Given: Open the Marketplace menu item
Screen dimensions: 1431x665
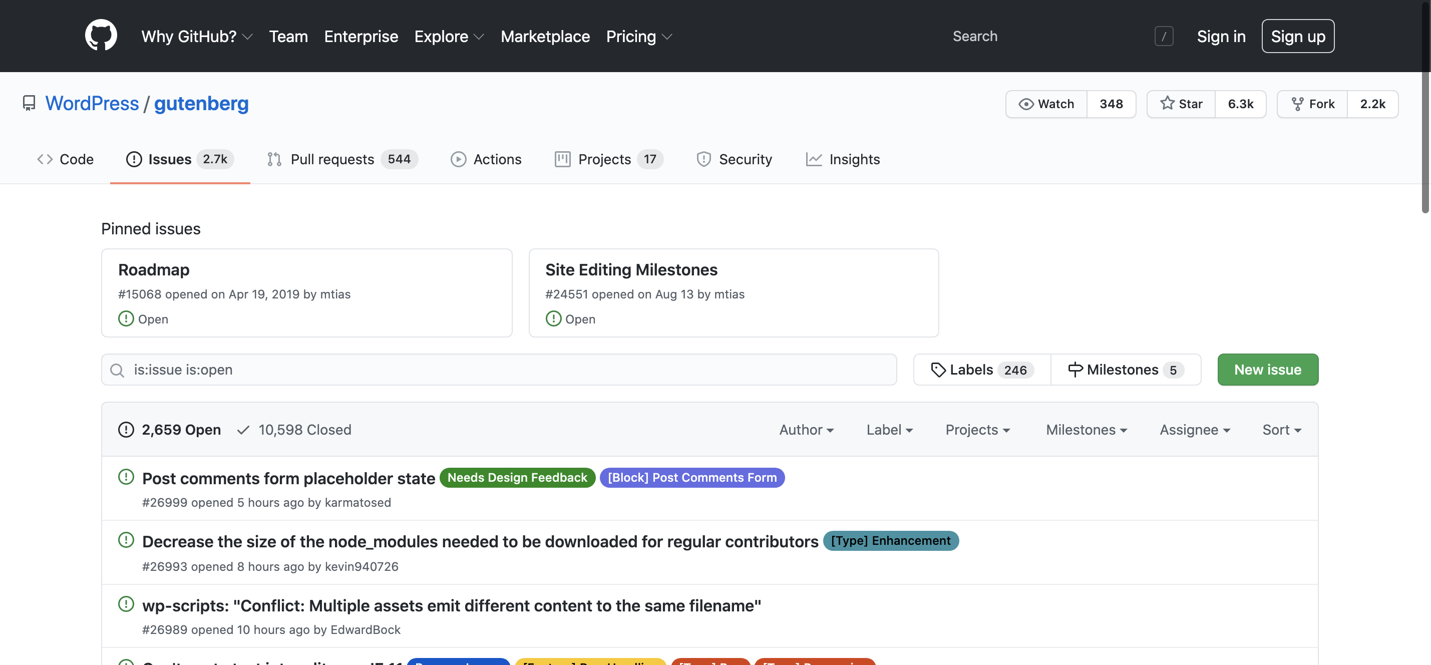Looking at the screenshot, I should point(545,36).
